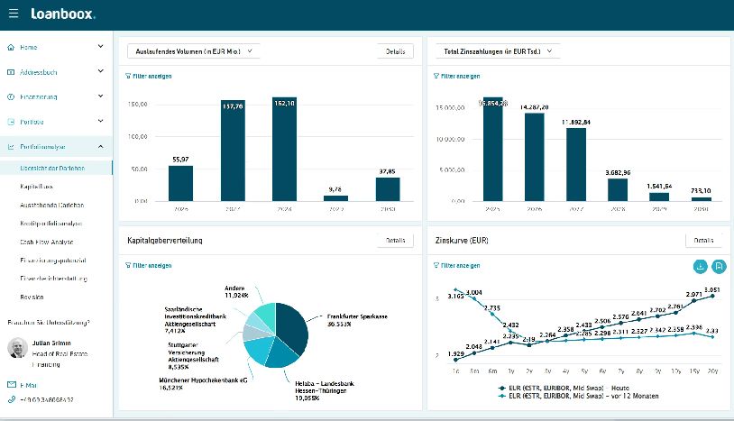Show filter for Kapitalgeberverteilung chart
This screenshot has width=734, height=421.
pyautogui.click(x=148, y=265)
